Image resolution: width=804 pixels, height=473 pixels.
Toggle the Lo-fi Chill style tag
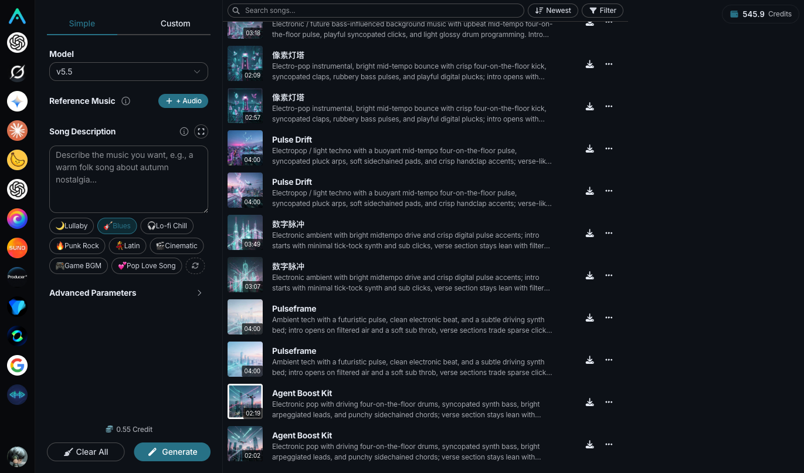point(167,226)
